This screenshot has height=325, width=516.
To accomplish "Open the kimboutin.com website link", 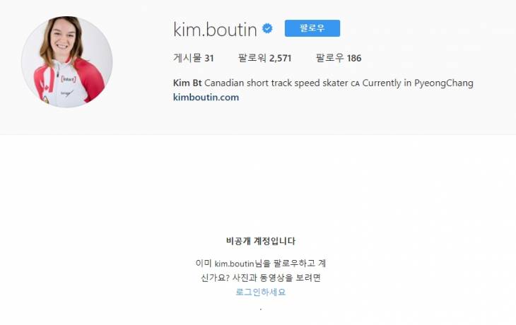I will [x=206, y=97].
